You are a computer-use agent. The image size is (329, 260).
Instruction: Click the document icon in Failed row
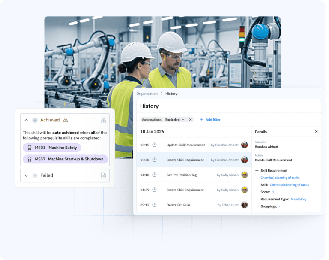point(103,175)
